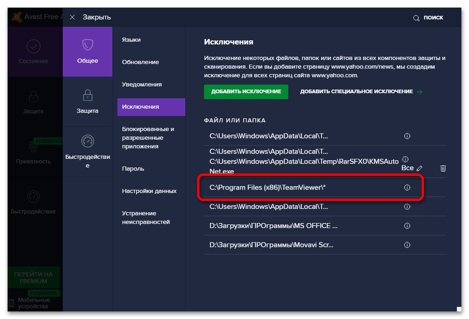Click info icon for TeamViewer exclusion
469x319 pixels.
tap(406, 188)
